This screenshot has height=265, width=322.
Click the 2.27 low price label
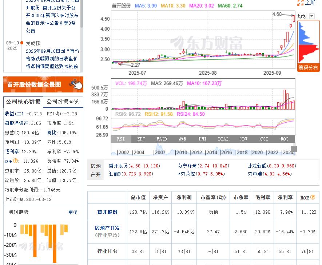(x=136, y=65)
